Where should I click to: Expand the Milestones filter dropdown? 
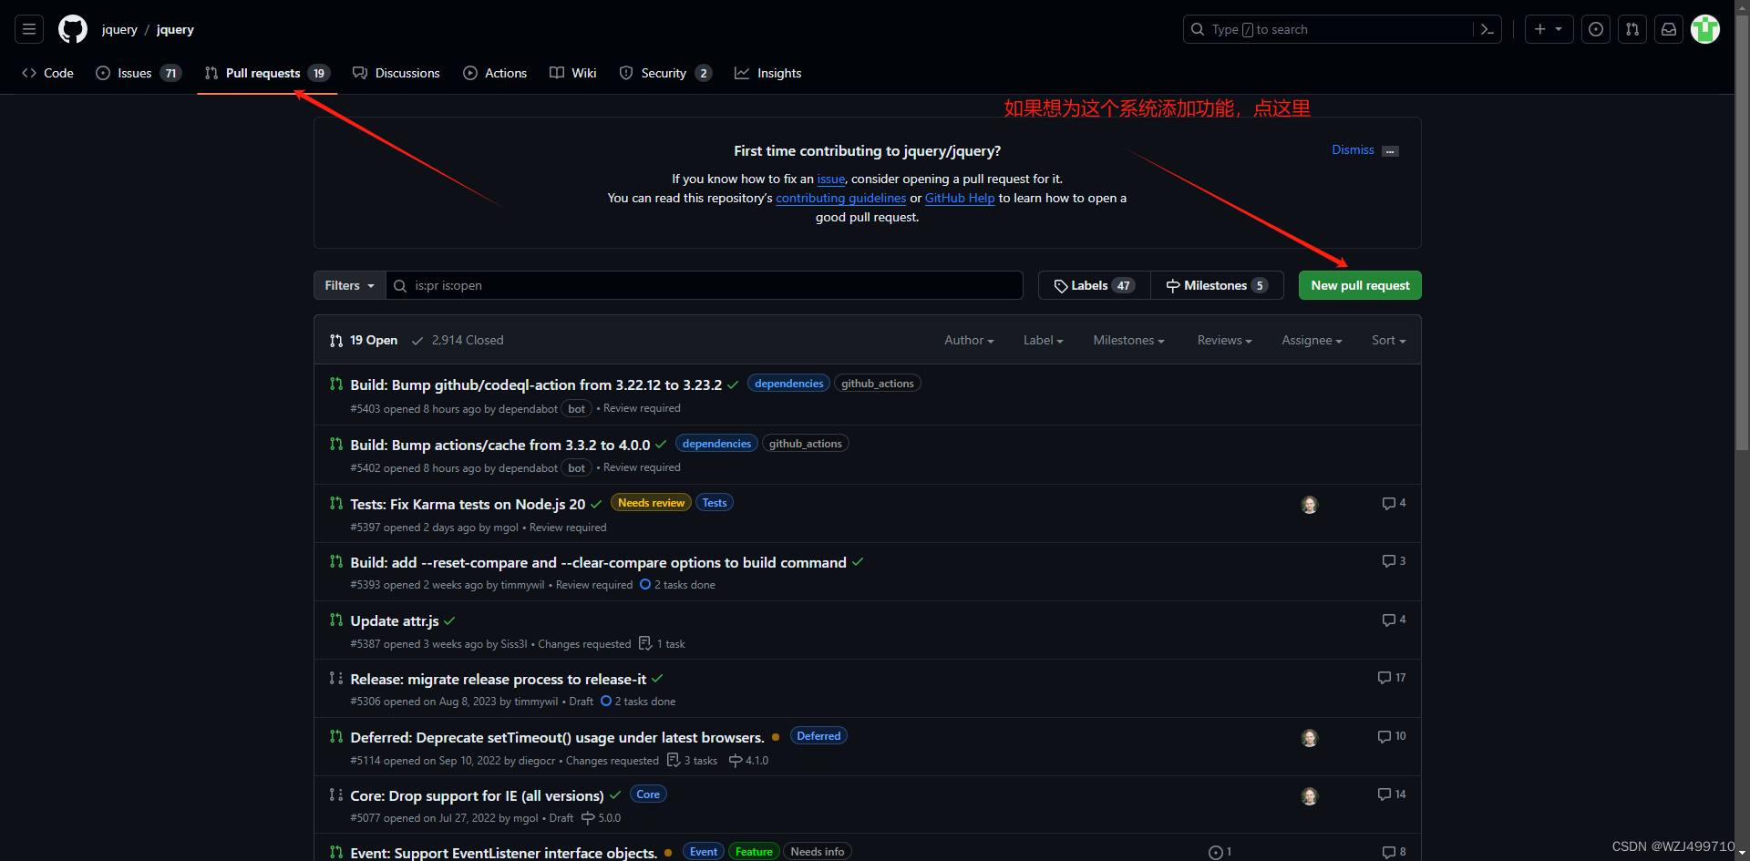pyautogui.click(x=1129, y=340)
